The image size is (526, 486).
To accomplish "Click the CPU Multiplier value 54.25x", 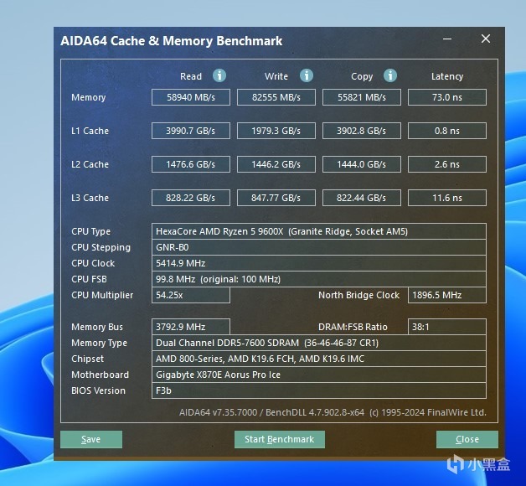I will tap(191, 295).
